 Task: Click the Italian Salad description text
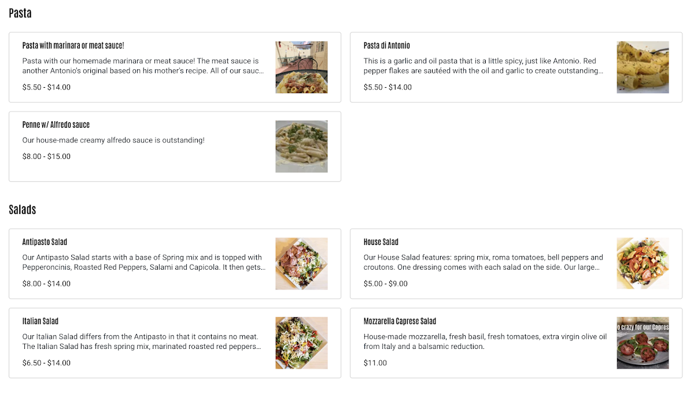click(x=141, y=341)
